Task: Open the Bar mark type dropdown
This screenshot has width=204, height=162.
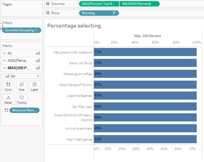Action: point(22,76)
